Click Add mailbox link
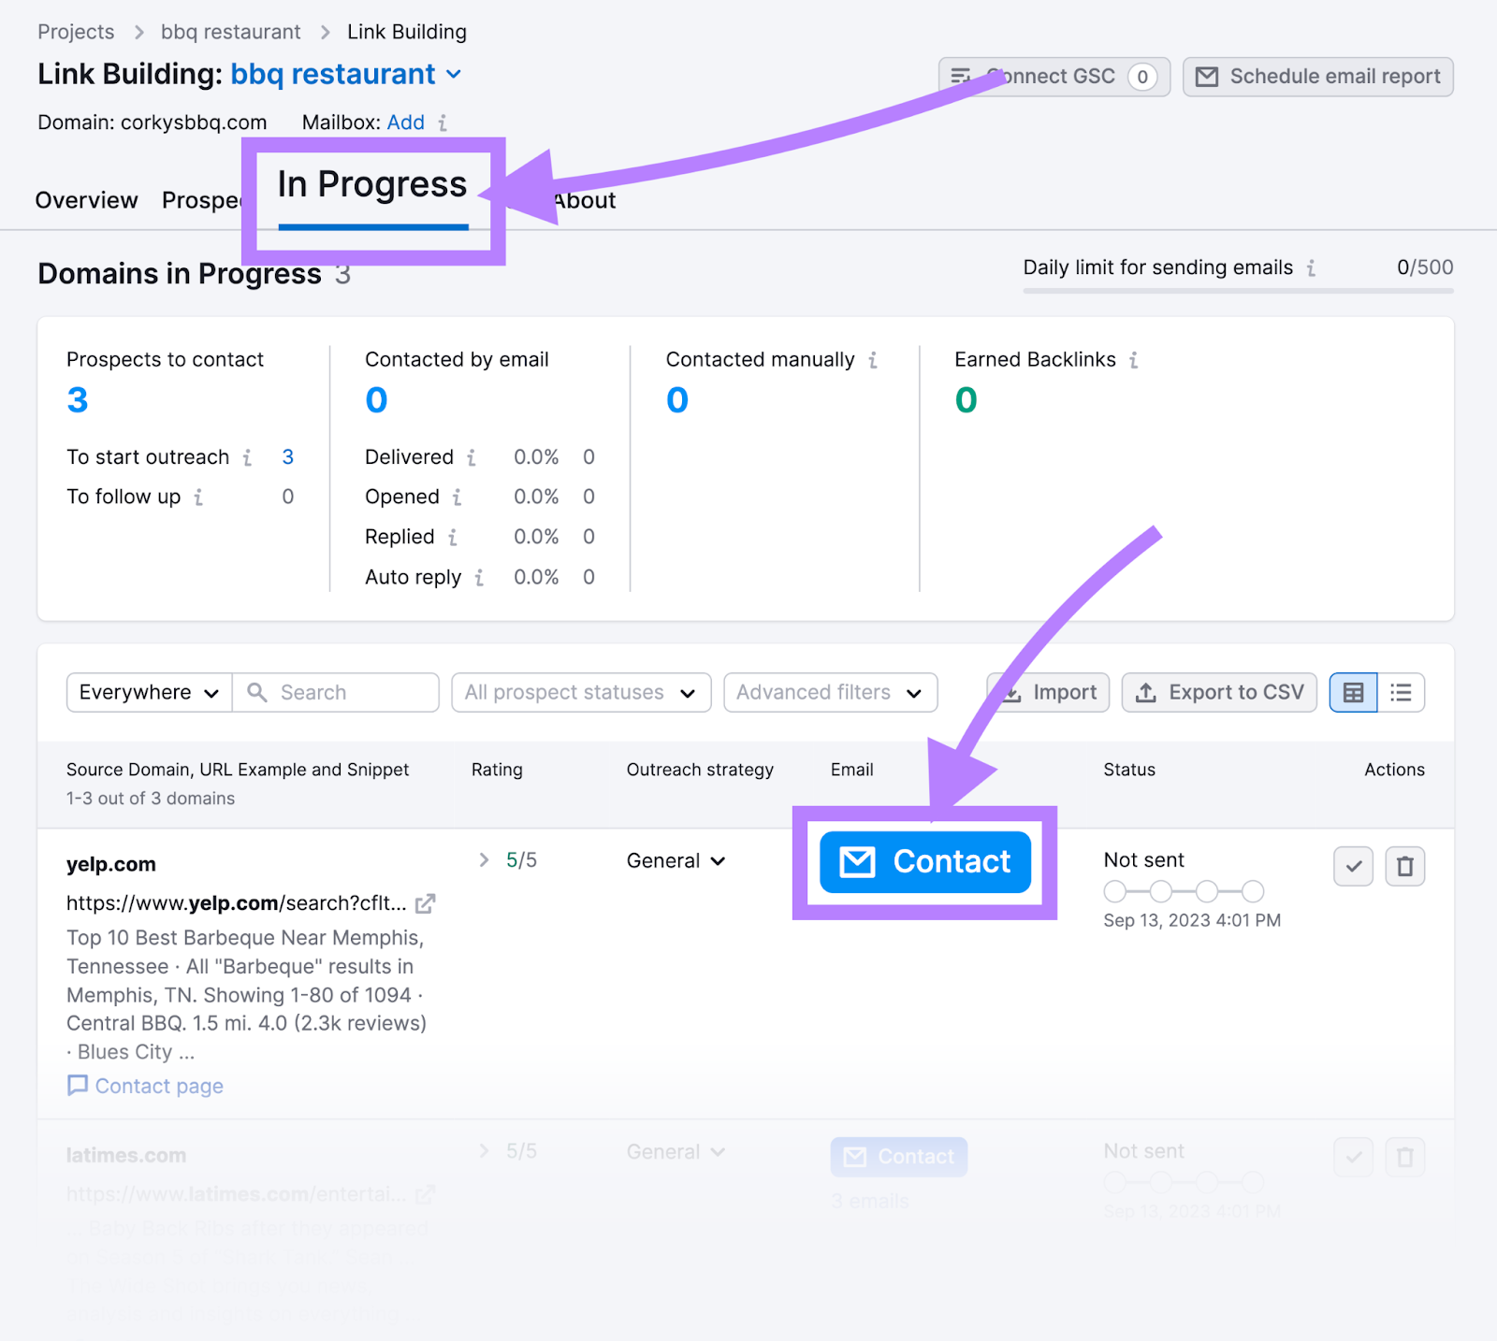1497x1341 pixels. coord(406,123)
